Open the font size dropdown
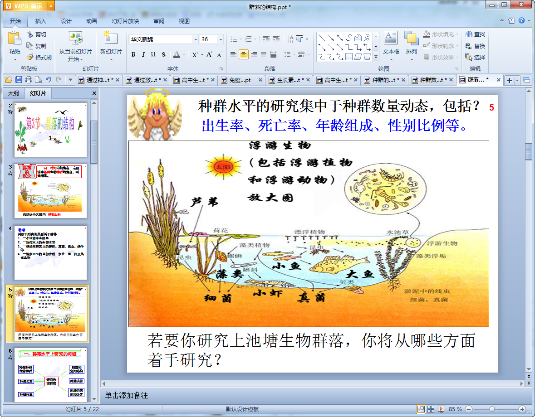 click(x=221, y=39)
